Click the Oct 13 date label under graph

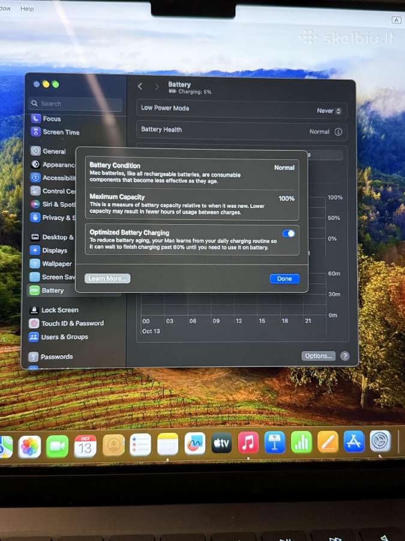pyautogui.click(x=151, y=331)
